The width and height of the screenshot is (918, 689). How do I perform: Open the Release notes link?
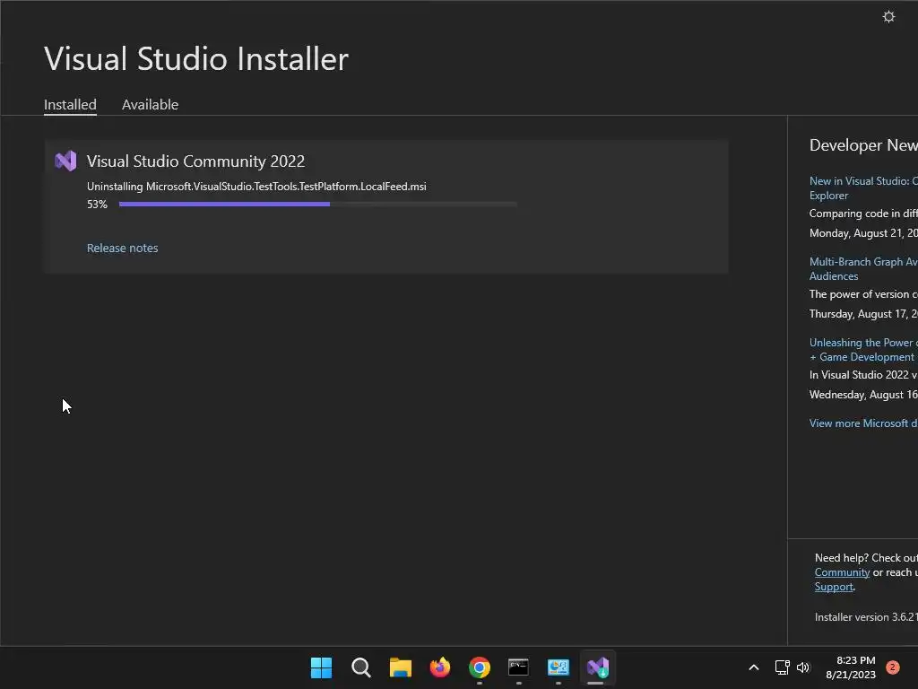(122, 248)
